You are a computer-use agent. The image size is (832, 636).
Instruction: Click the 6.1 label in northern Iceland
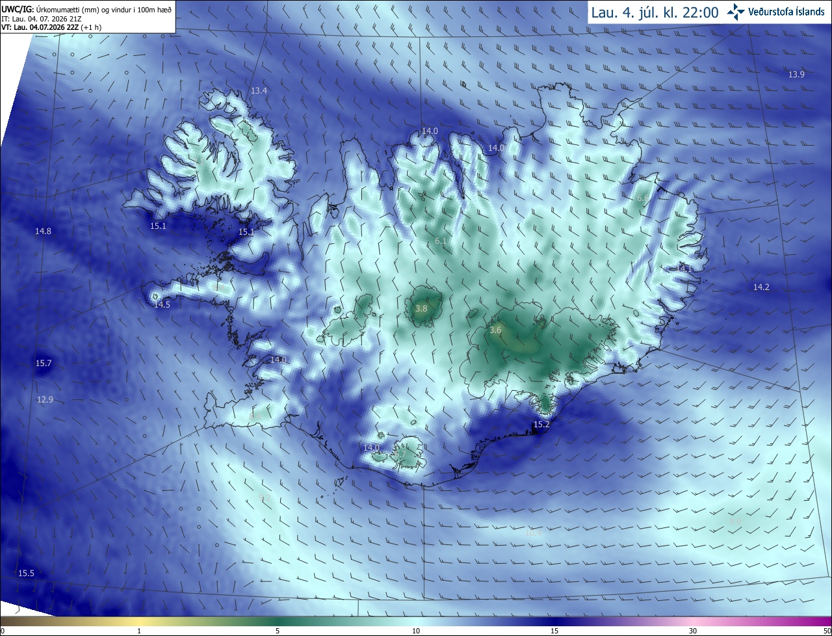pyautogui.click(x=441, y=241)
